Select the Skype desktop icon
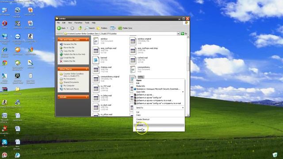 4,143
